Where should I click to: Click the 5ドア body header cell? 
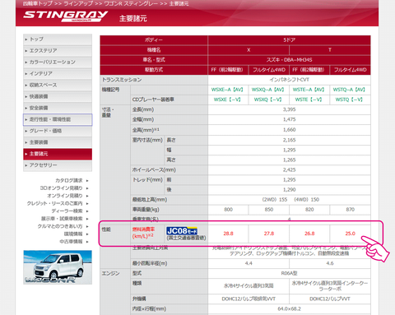click(x=289, y=40)
